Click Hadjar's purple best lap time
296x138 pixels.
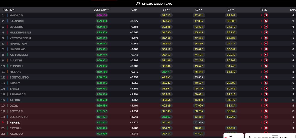(102, 15)
